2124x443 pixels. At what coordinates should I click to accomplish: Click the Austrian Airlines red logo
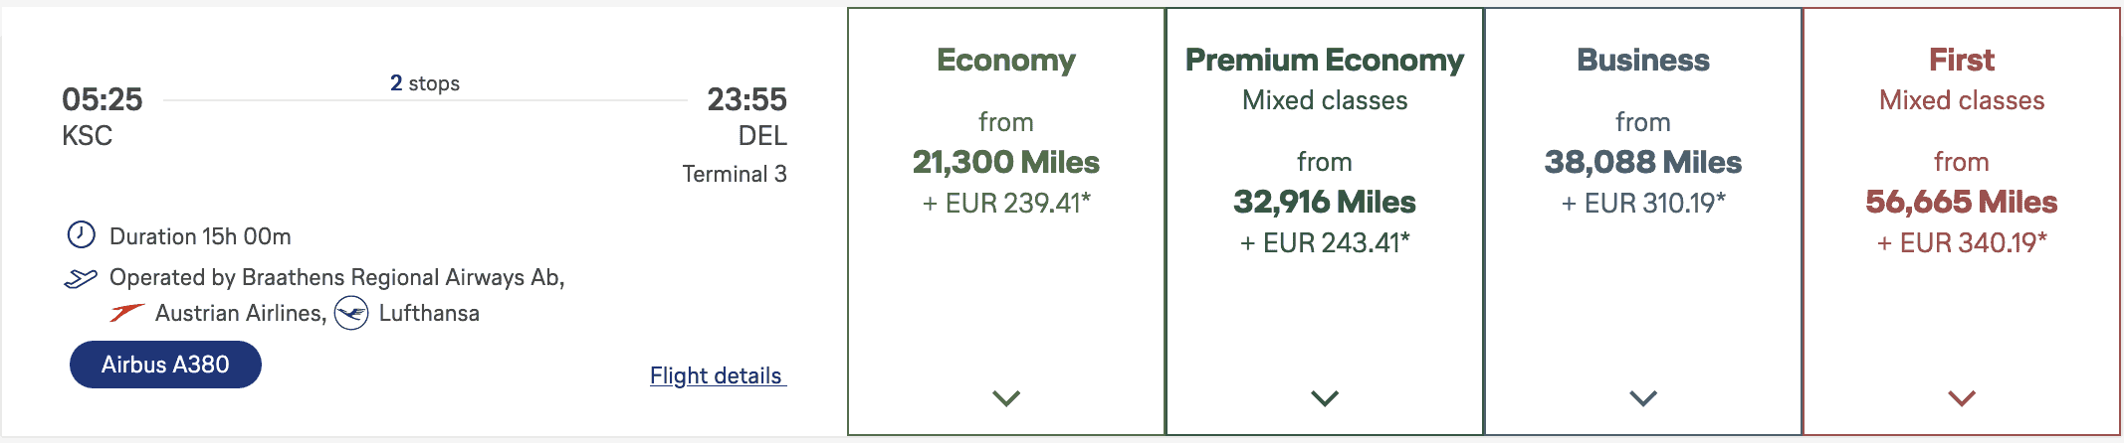pos(126,314)
